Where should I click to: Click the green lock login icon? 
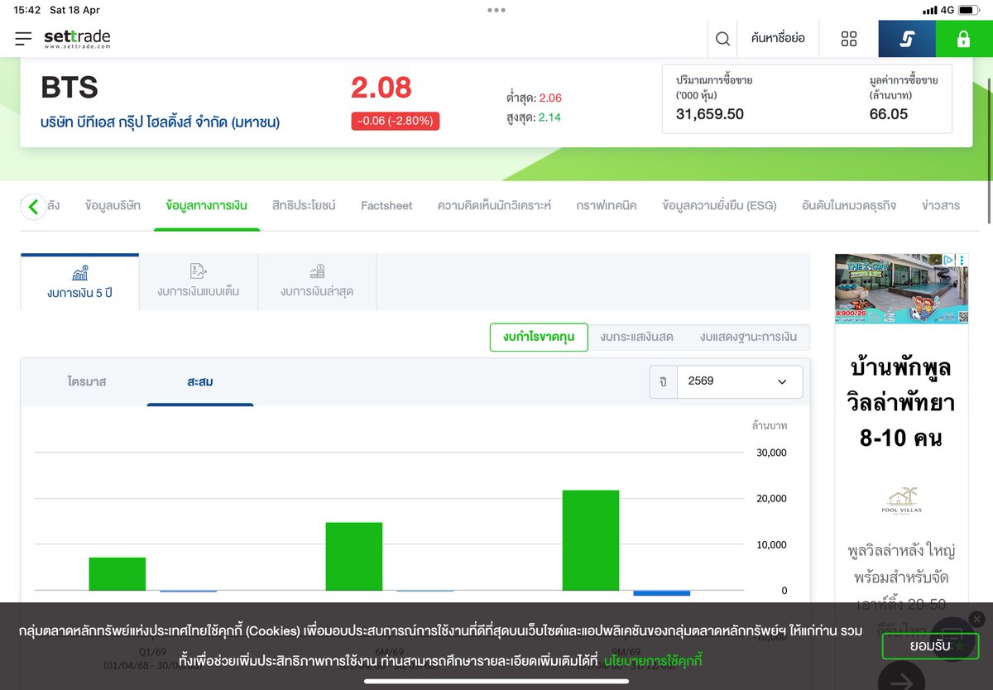click(962, 38)
